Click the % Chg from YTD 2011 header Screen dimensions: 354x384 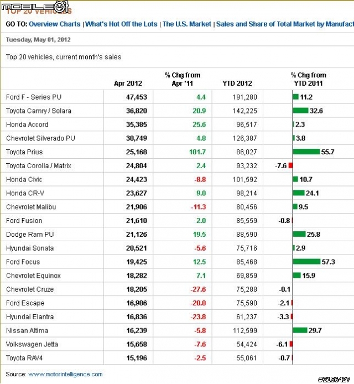tap(309, 79)
